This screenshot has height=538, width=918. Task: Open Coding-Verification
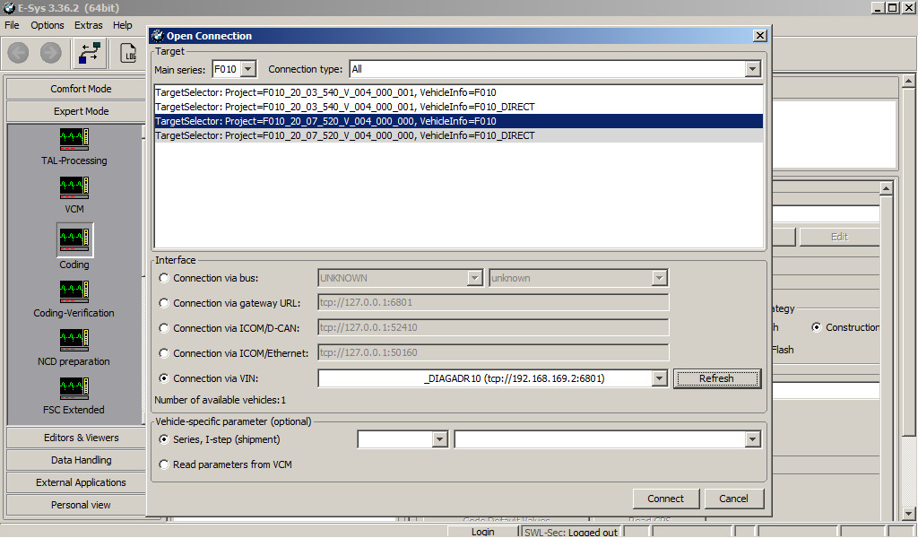74,291
